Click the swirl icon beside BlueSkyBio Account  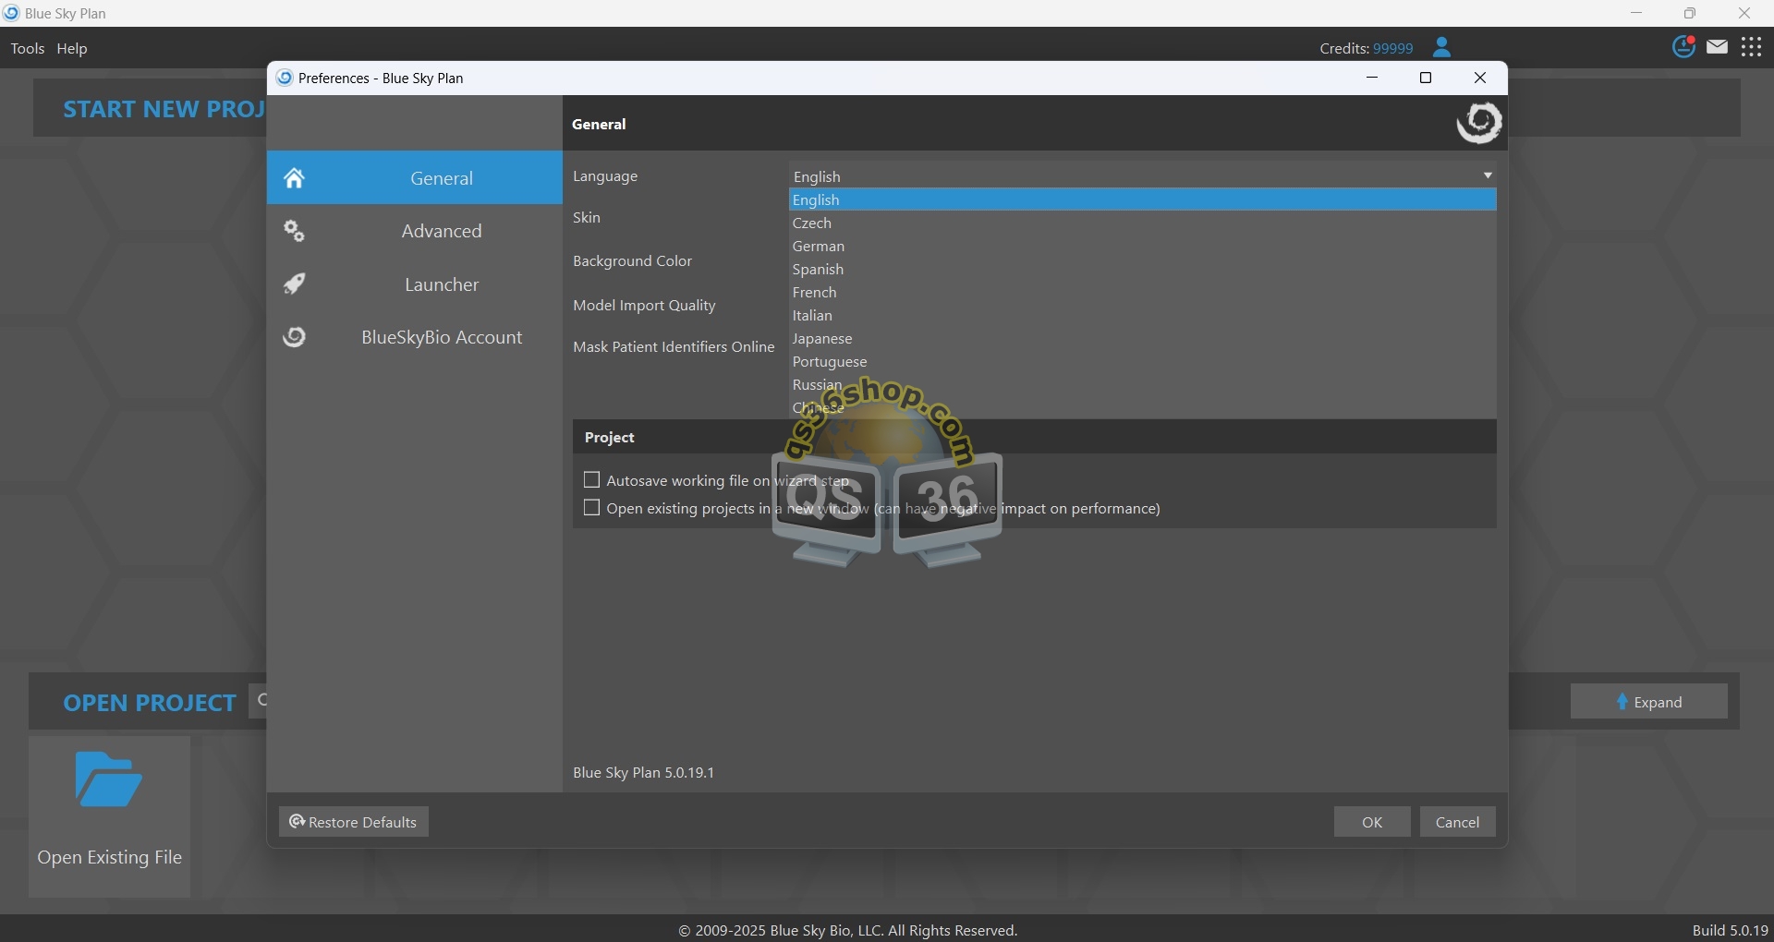point(294,337)
